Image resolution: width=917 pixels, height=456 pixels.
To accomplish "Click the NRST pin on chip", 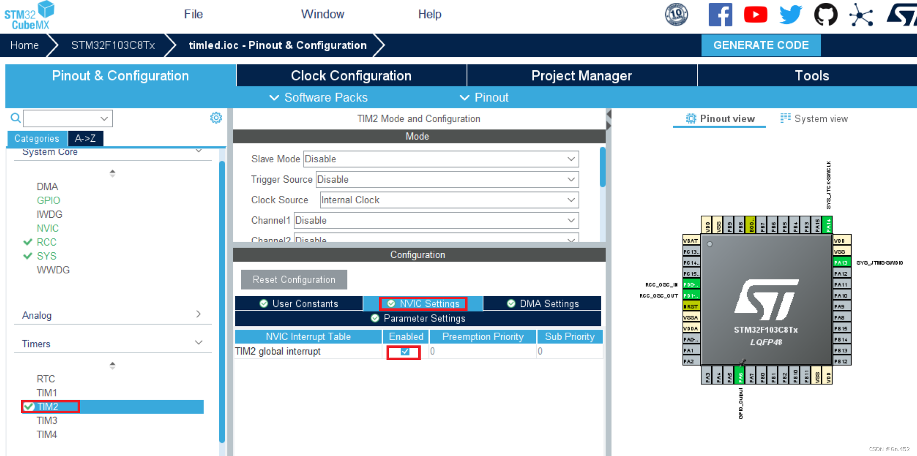I will coord(691,306).
